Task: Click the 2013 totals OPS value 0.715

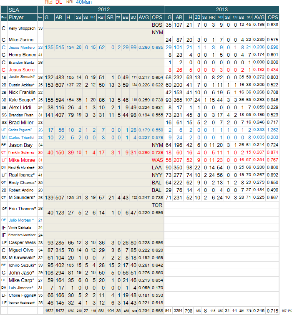Action: [272, 311]
